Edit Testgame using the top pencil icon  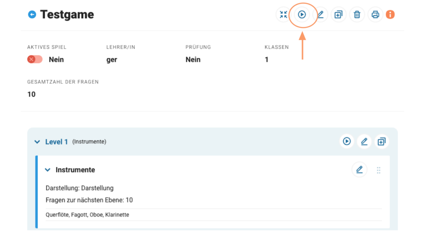[x=320, y=15]
